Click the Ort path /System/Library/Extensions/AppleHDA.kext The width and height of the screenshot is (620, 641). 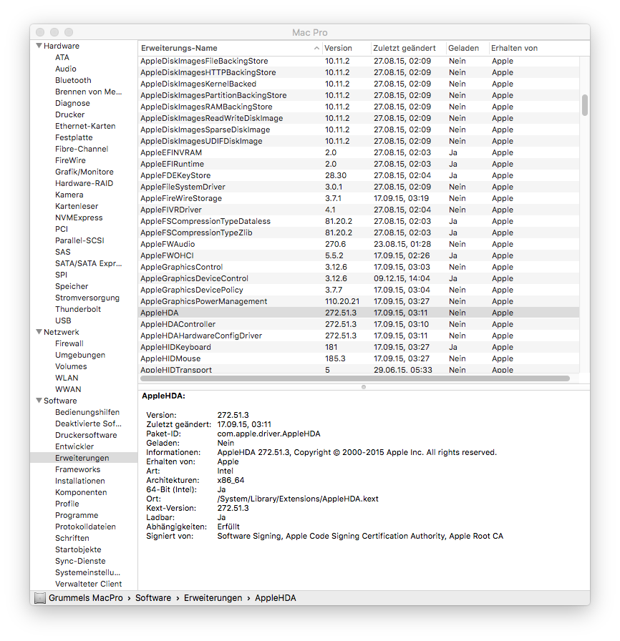coord(298,499)
